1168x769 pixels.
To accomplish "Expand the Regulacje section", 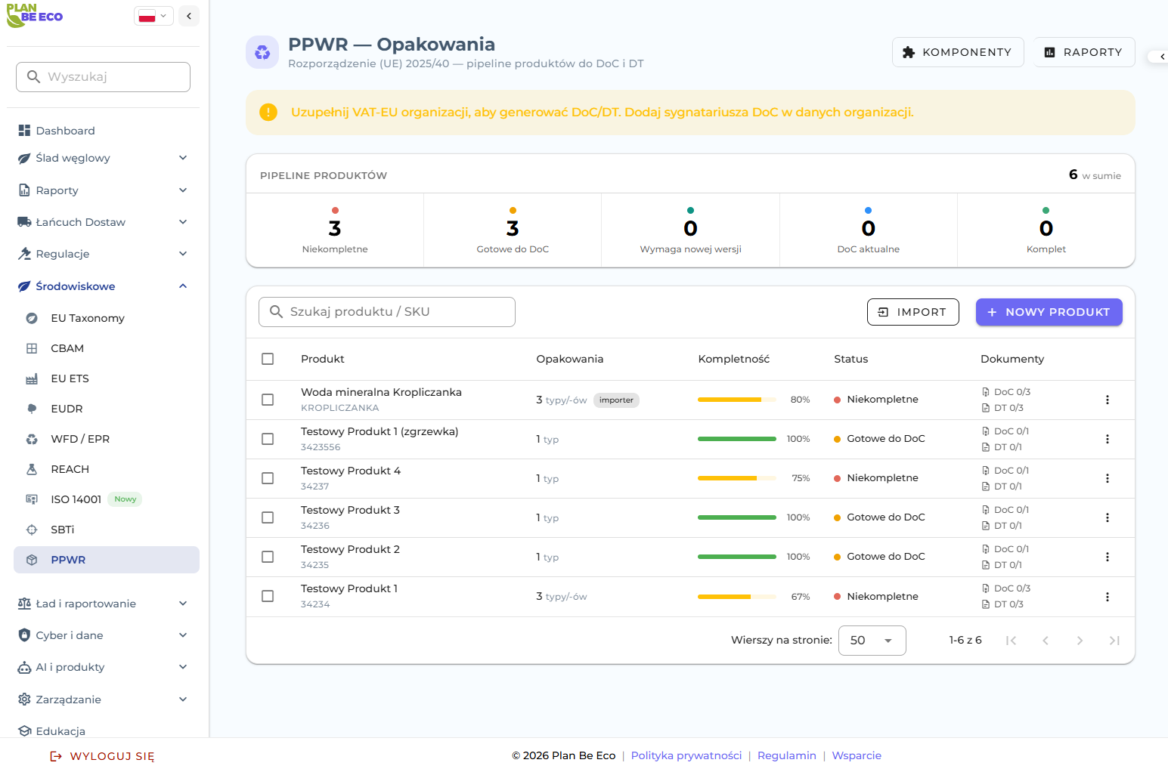I will [103, 254].
